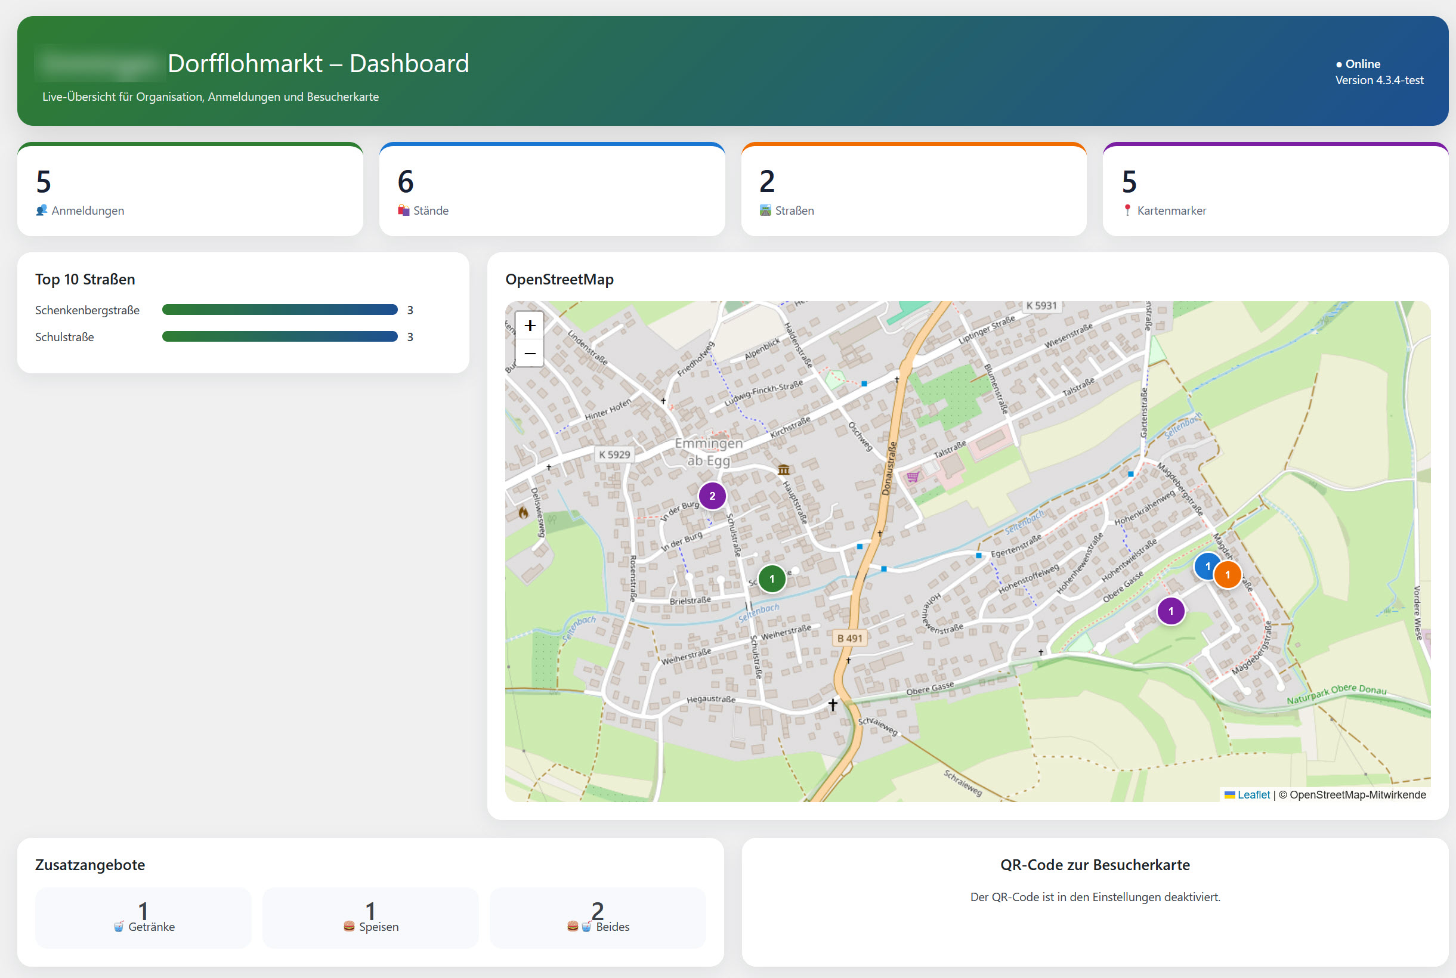Click the Straßen road icon

tap(765, 210)
